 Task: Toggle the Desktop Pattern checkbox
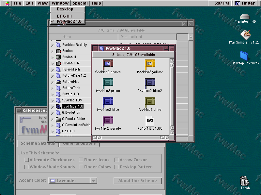(116, 167)
